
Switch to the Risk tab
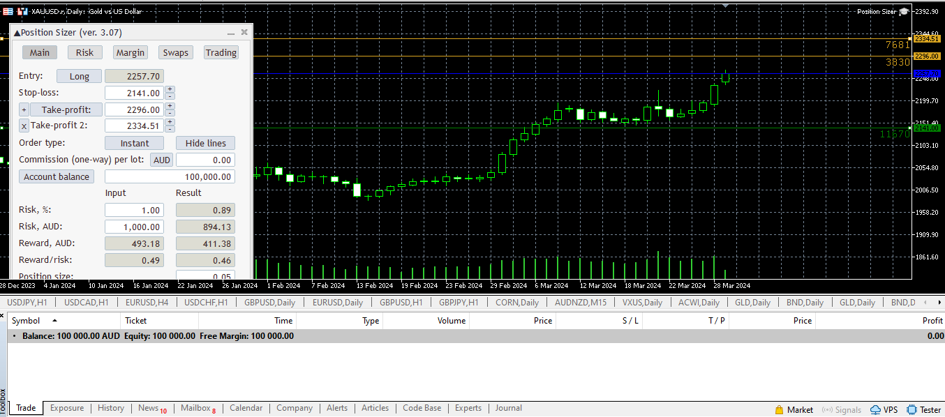84,53
